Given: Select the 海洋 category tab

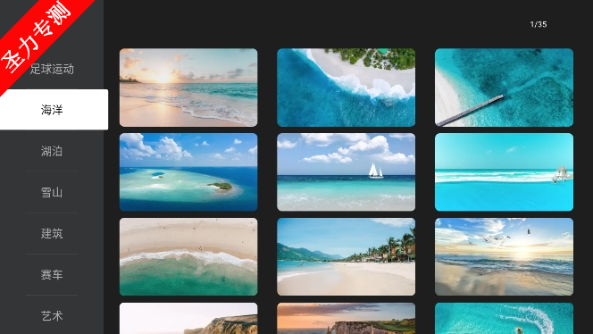Looking at the screenshot, I should [54, 110].
